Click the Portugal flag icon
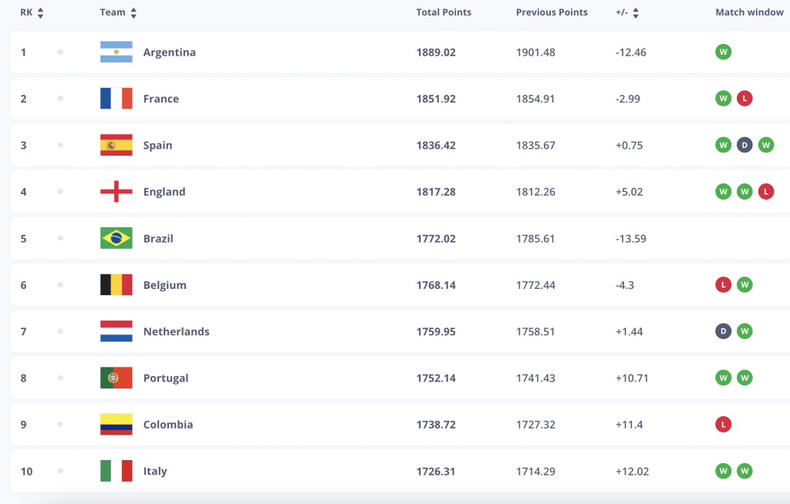 tap(116, 378)
